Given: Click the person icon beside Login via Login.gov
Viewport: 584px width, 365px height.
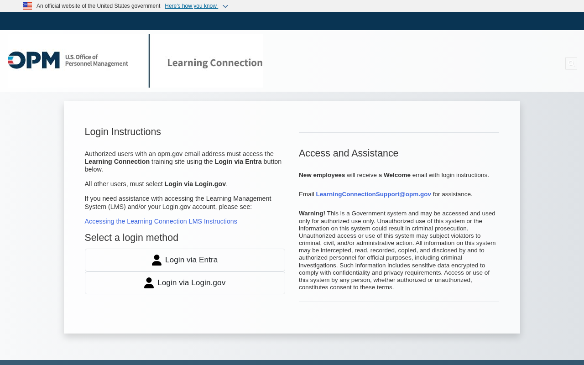Looking at the screenshot, I should [x=149, y=283].
